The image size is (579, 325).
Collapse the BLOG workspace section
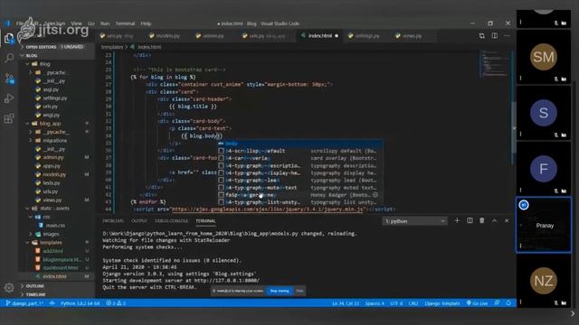[x=57, y=55]
